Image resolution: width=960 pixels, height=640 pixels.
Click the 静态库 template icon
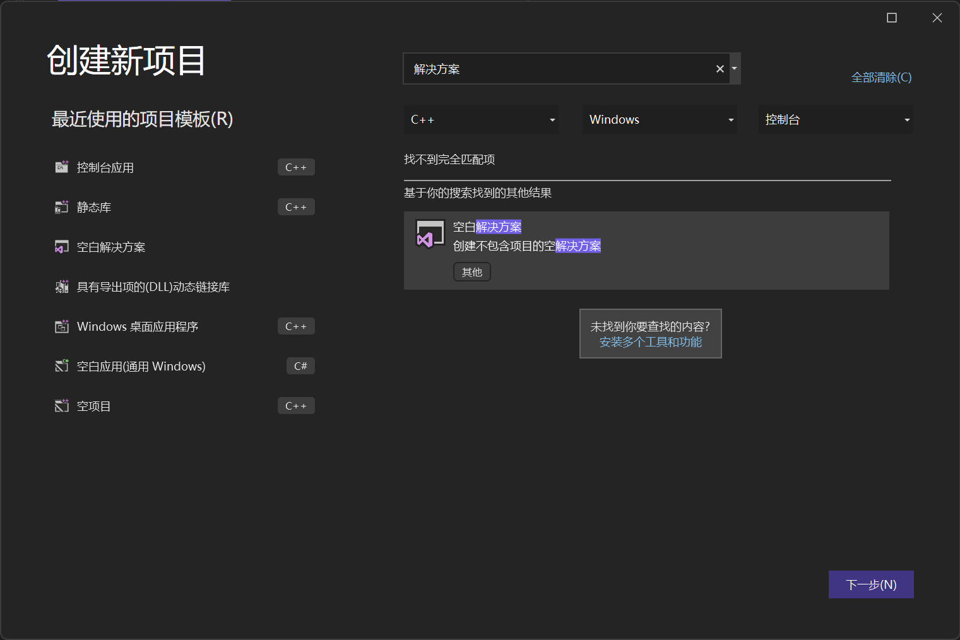pyautogui.click(x=61, y=207)
